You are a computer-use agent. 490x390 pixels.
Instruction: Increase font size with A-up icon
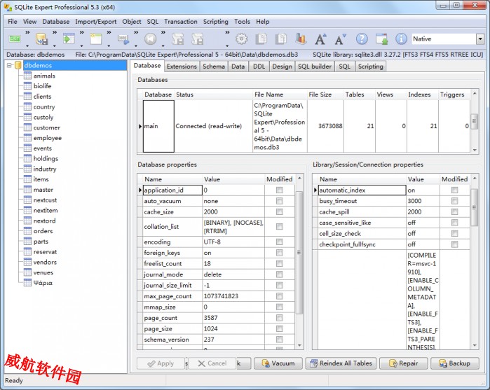[320, 39]
